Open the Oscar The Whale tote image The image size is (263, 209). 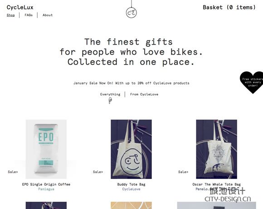pyautogui.click(x=217, y=149)
